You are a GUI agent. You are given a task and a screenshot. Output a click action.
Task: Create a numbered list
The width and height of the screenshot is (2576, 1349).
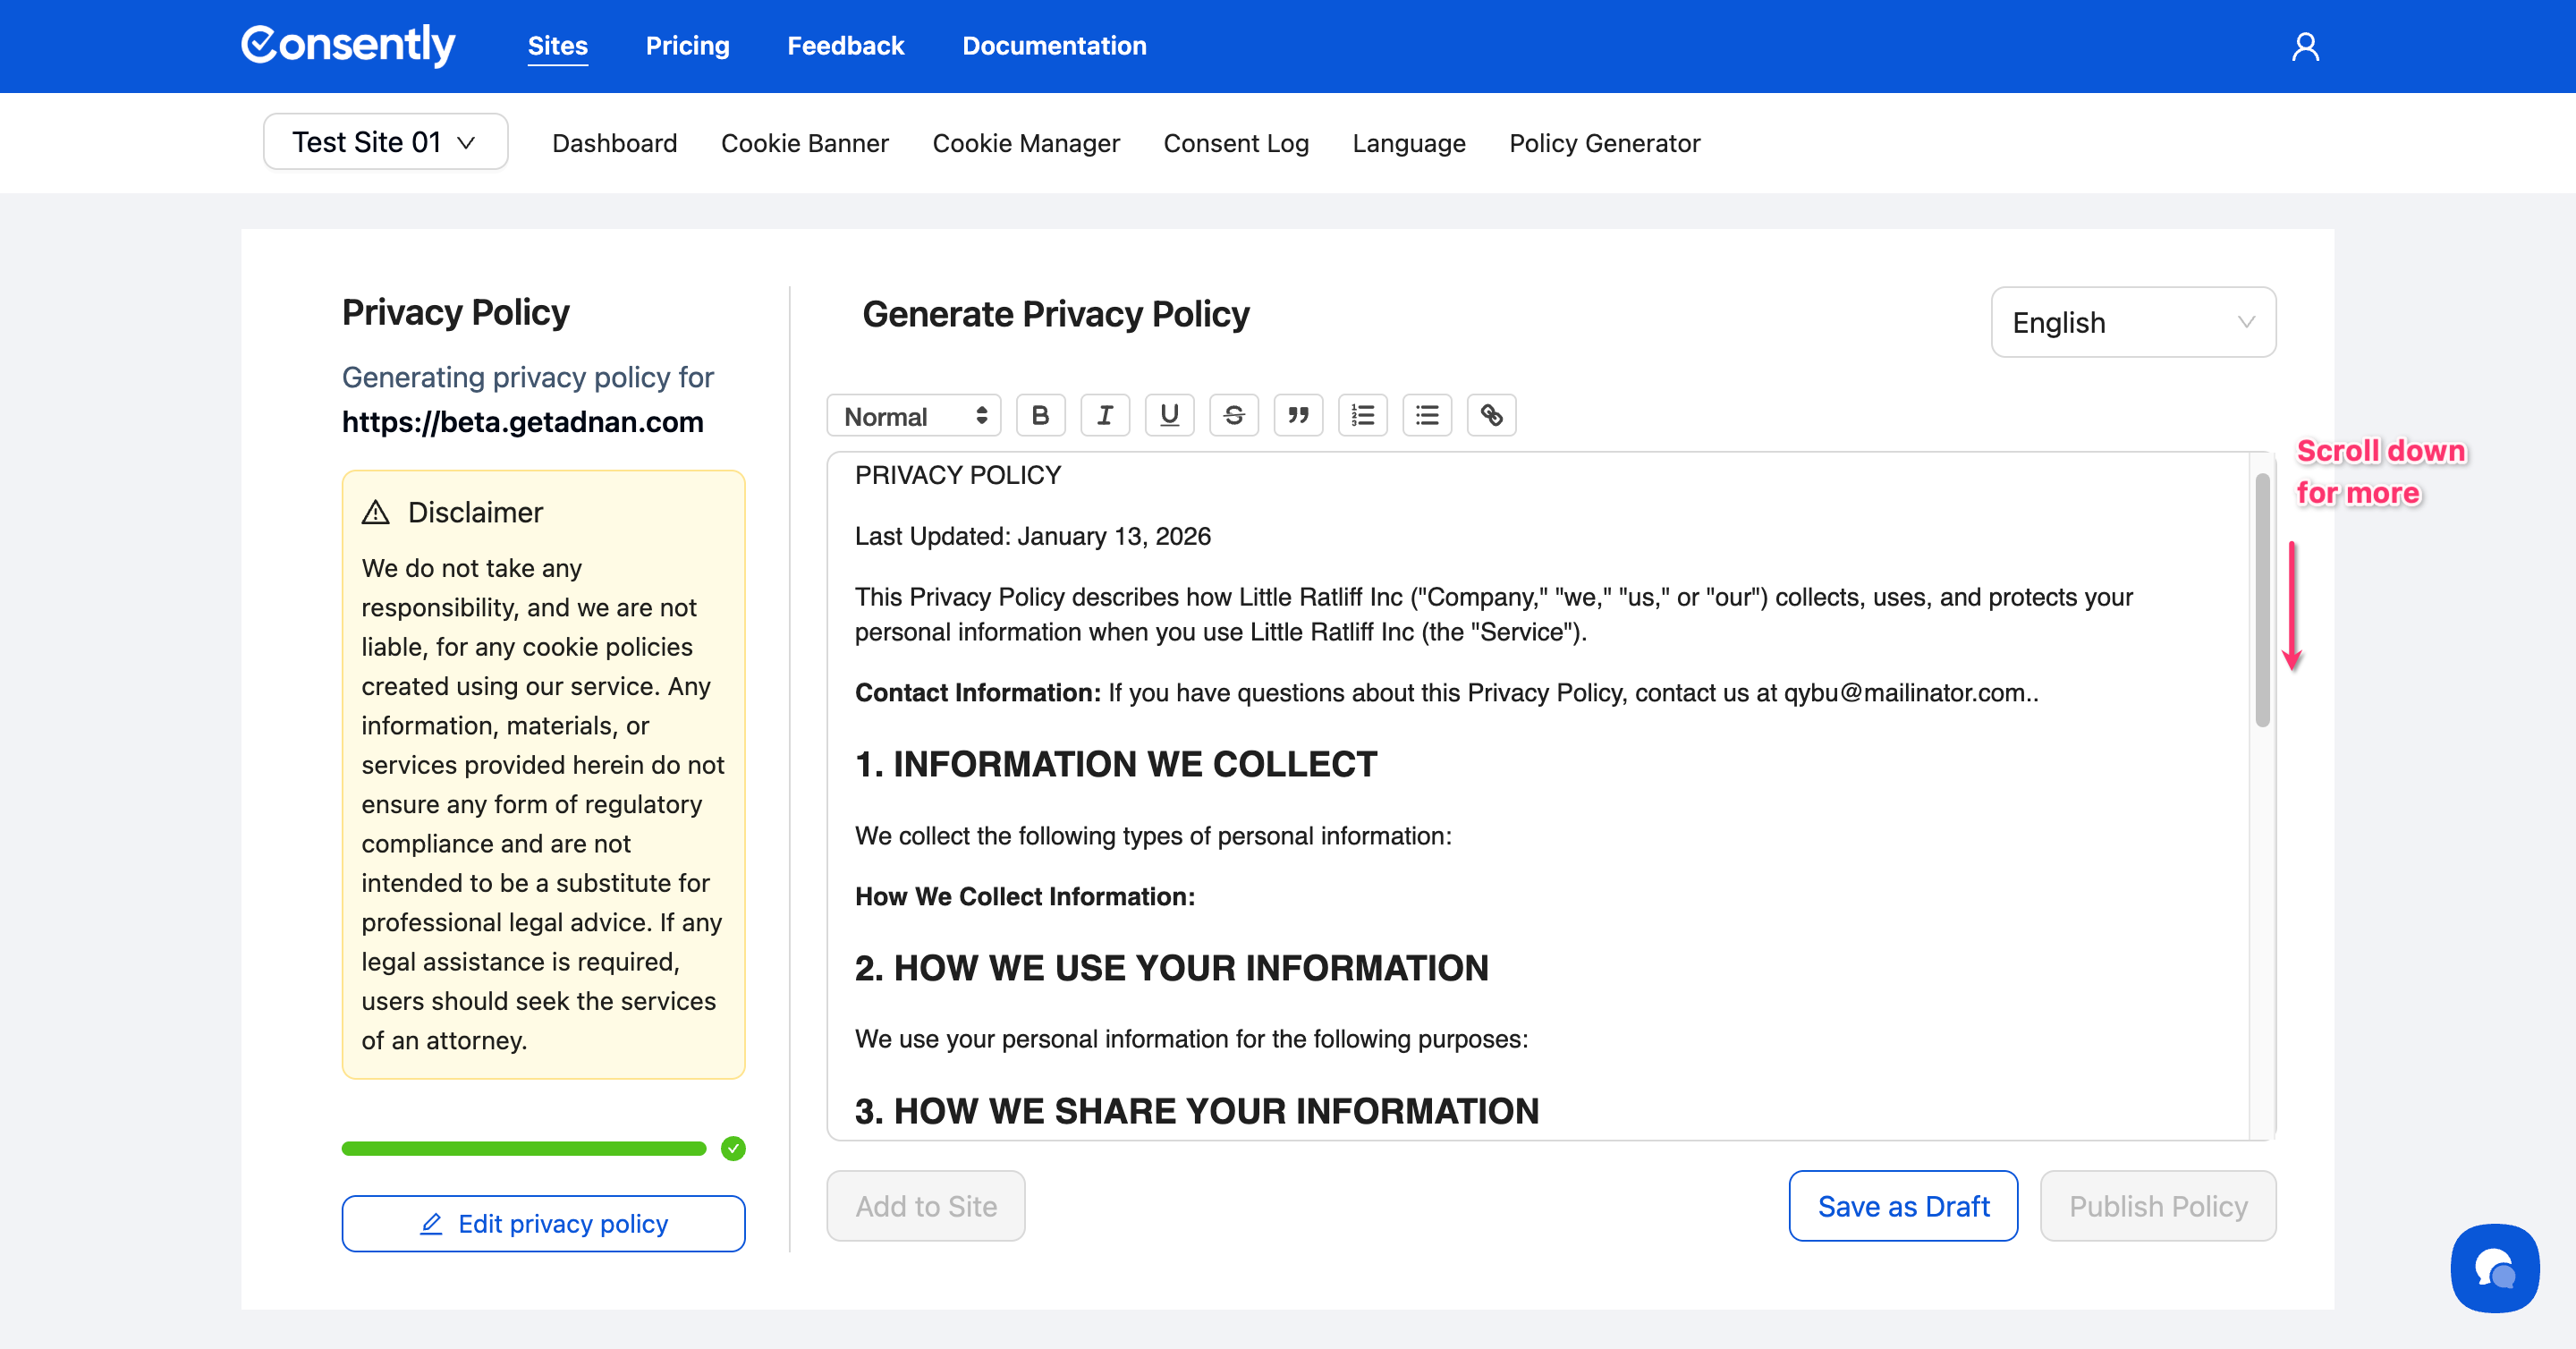[x=1362, y=415]
